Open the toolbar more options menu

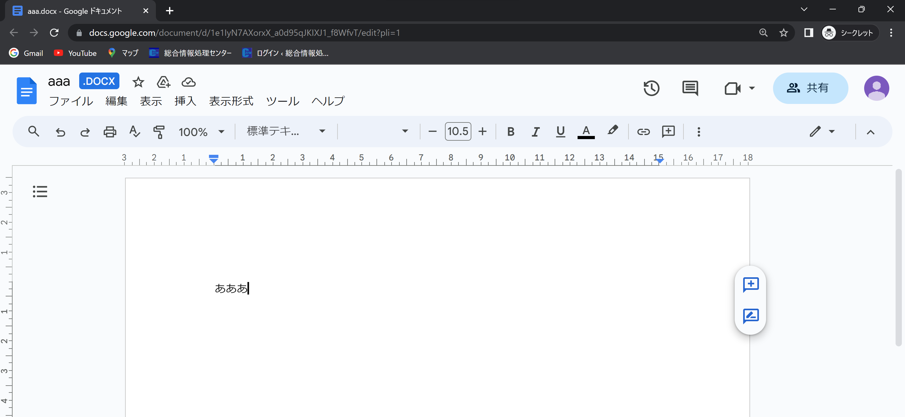click(x=699, y=132)
